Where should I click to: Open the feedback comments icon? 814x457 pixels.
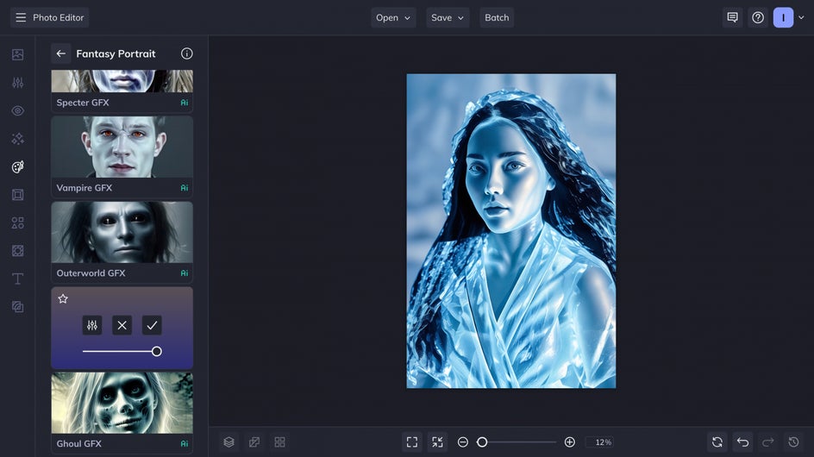point(732,17)
